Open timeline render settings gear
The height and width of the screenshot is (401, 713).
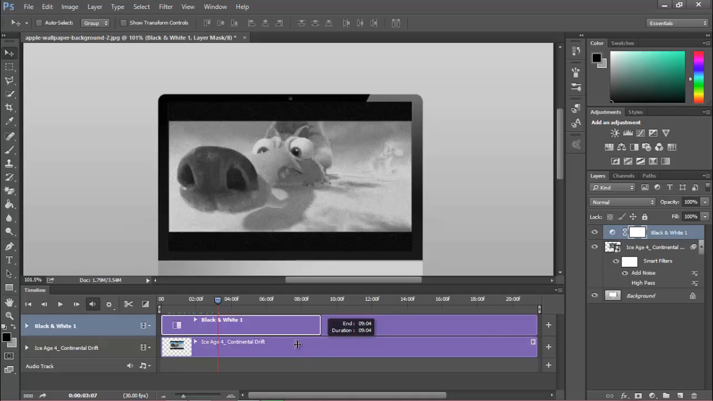click(x=109, y=305)
